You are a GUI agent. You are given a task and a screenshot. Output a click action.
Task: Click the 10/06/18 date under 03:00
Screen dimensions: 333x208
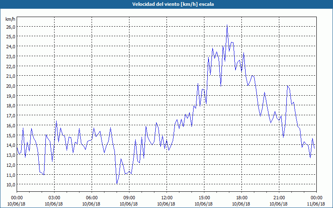tap(54, 204)
